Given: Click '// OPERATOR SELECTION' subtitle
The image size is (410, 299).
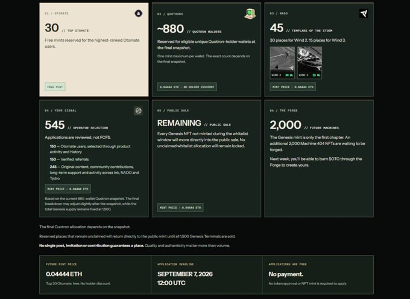Looking at the screenshot, I should [x=87, y=128].
